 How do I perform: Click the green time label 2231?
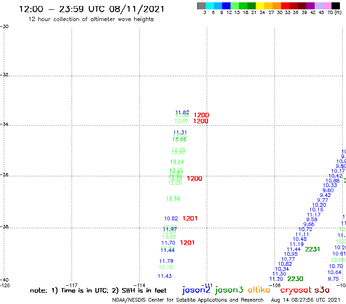(x=312, y=249)
